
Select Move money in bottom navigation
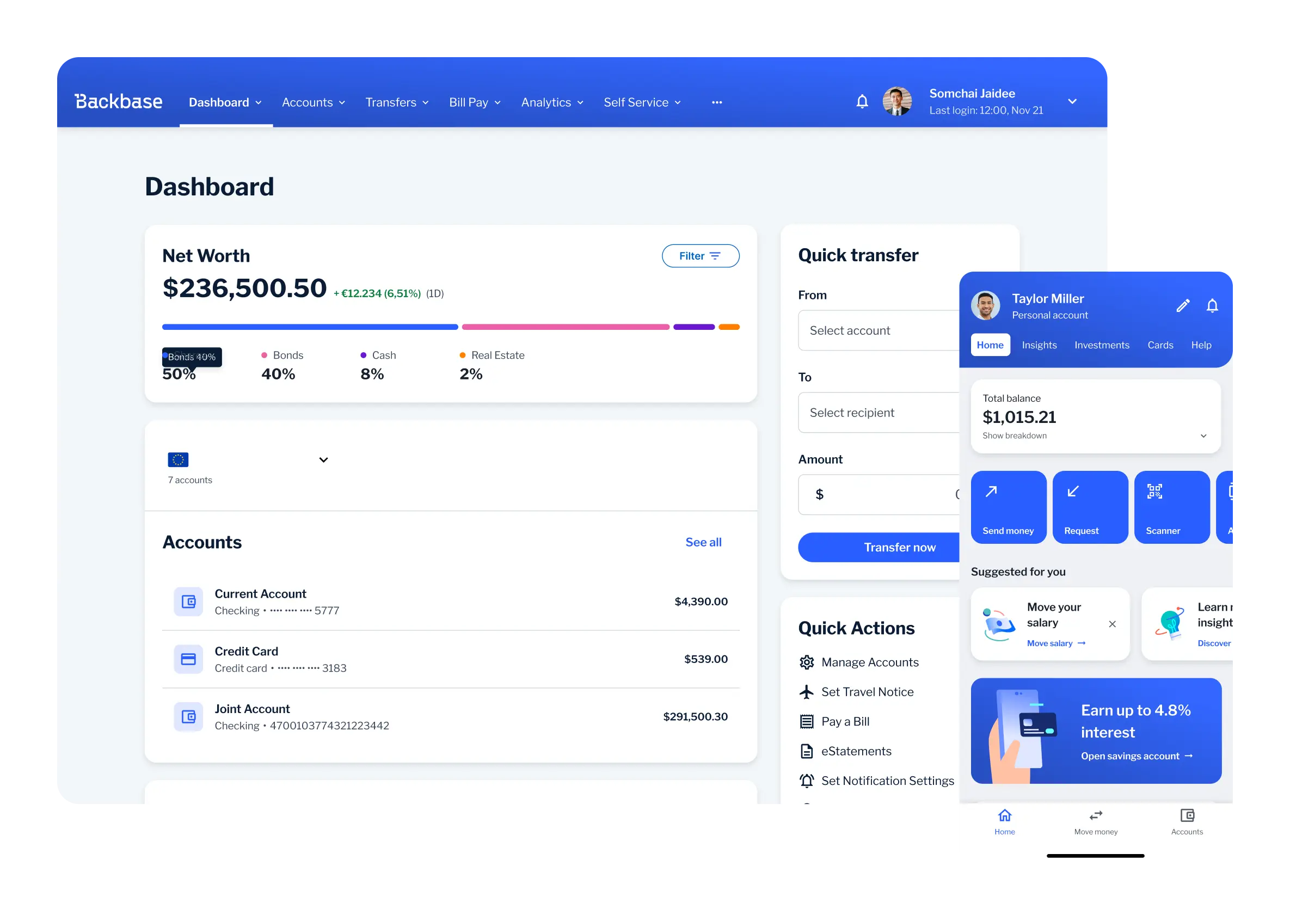[1095, 821]
